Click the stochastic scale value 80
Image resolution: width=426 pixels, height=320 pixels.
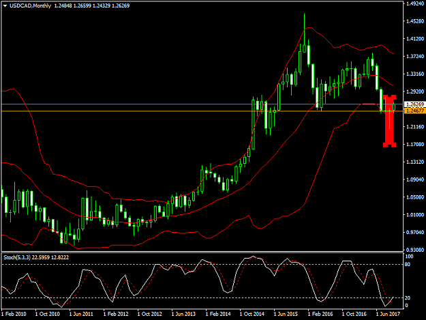click(x=408, y=264)
